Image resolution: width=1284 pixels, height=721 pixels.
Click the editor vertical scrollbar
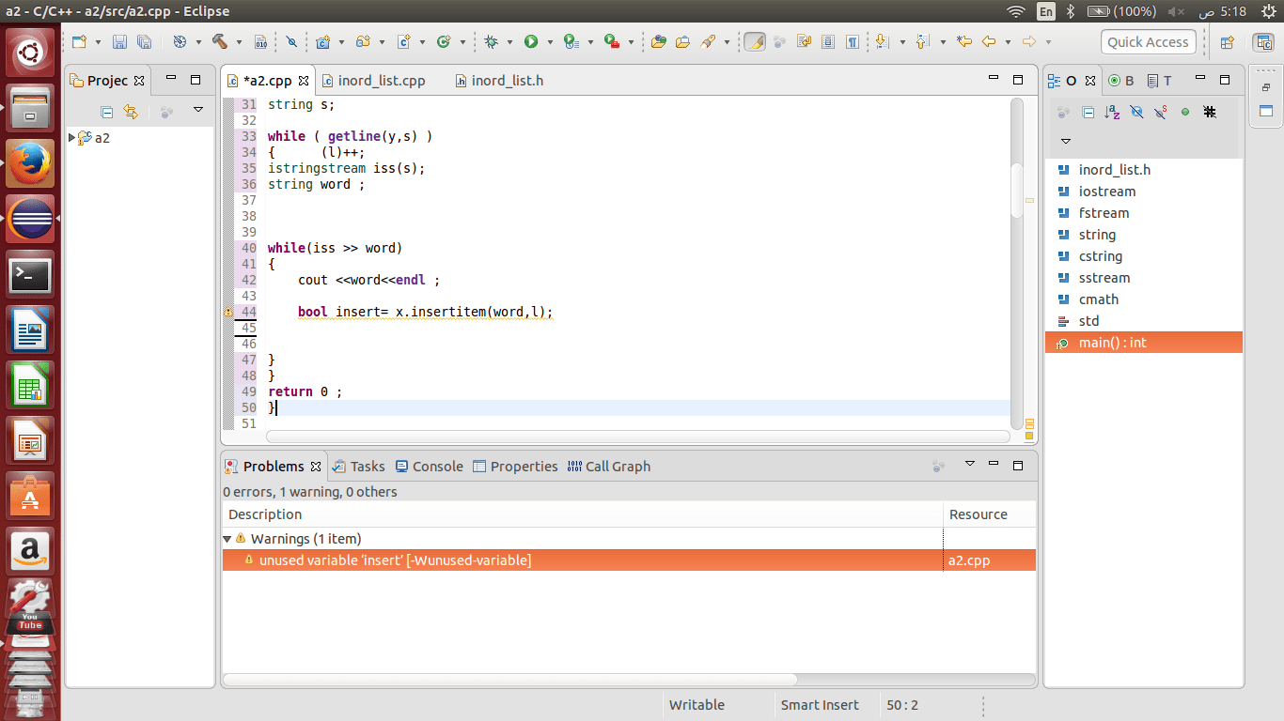point(1016,191)
